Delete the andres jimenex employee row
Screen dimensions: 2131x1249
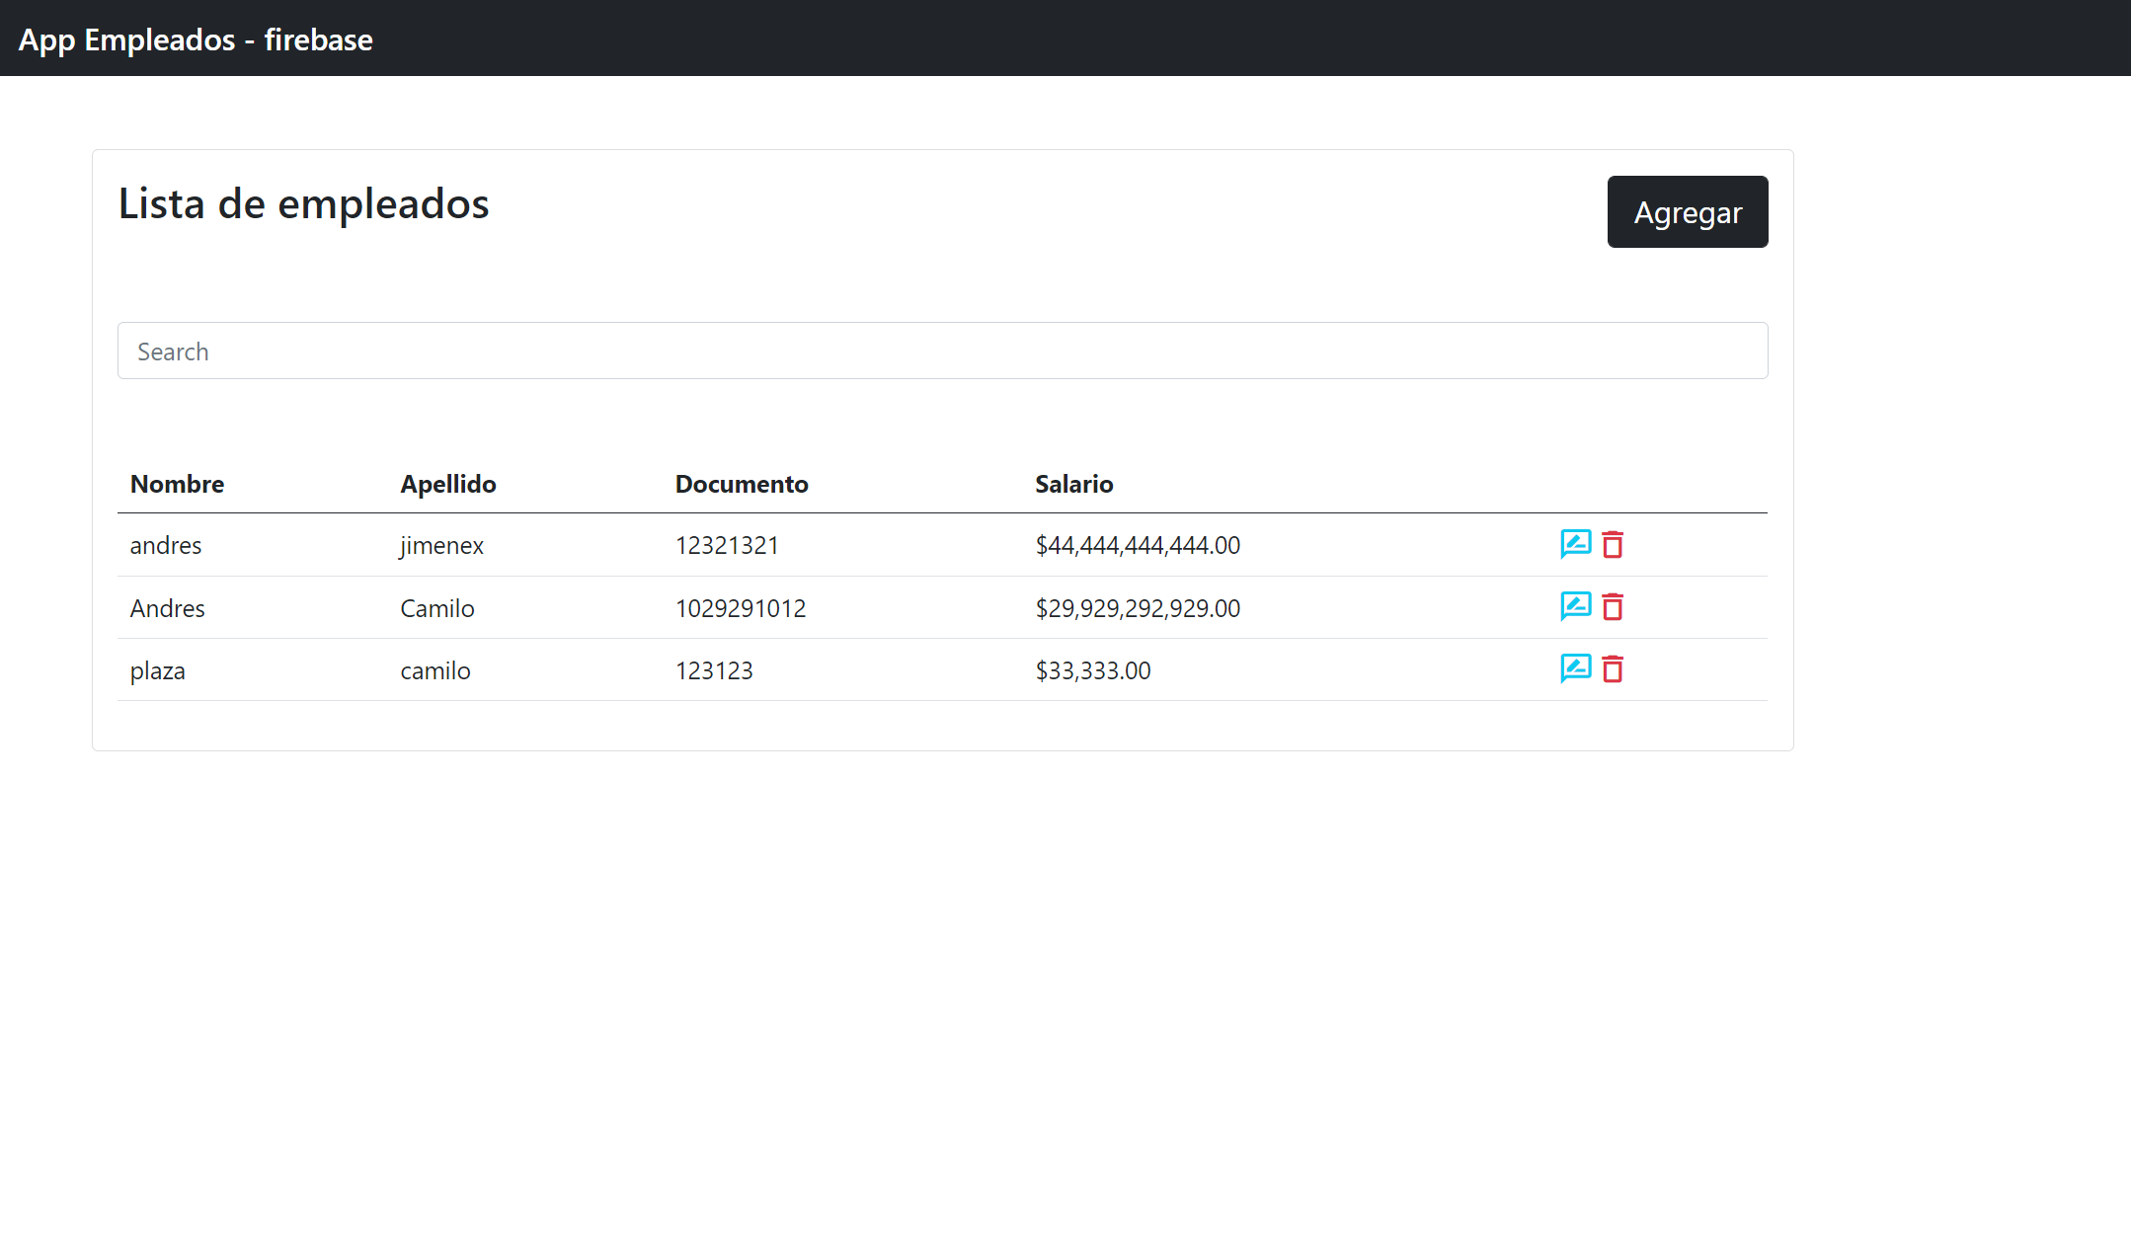point(1613,544)
